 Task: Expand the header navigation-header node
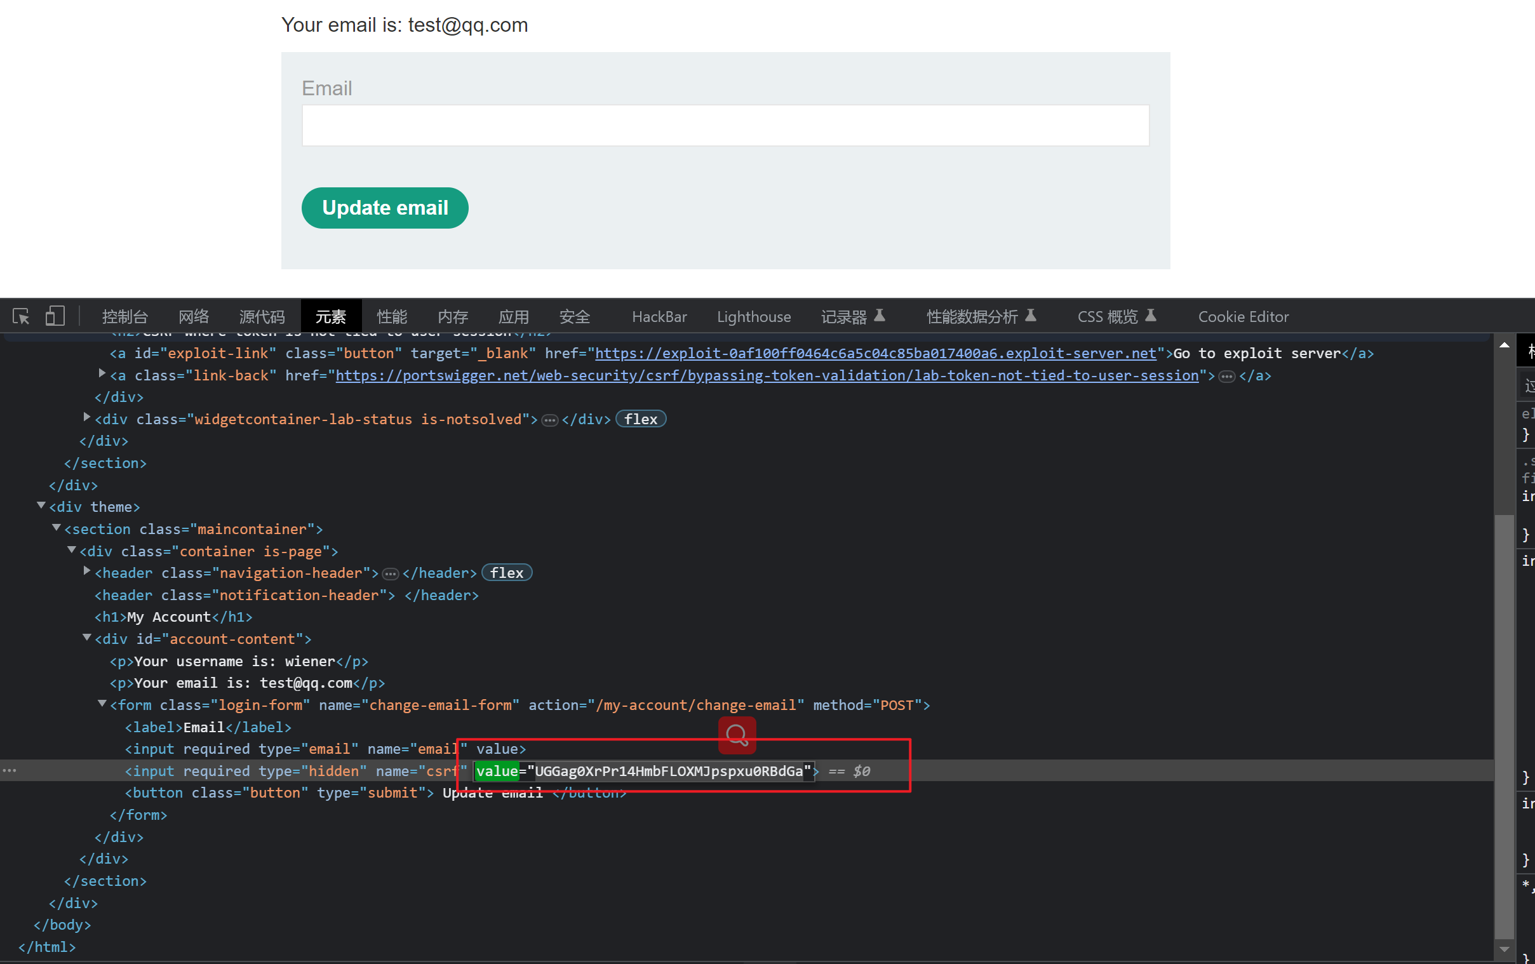[88, 572]
